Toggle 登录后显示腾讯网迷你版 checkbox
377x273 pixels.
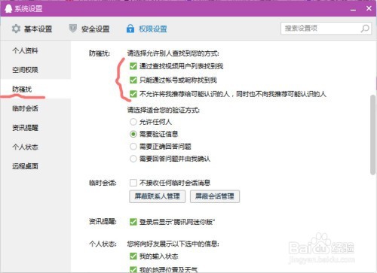point(133,222)
